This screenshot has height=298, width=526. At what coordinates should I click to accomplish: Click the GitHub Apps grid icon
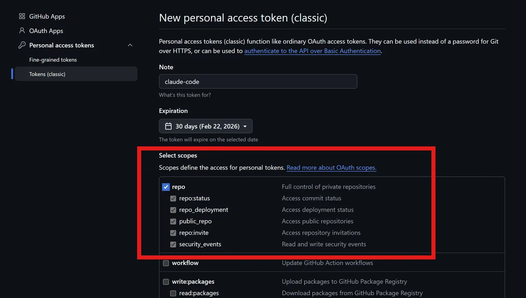pyautogui.click(x=22, y=16)
